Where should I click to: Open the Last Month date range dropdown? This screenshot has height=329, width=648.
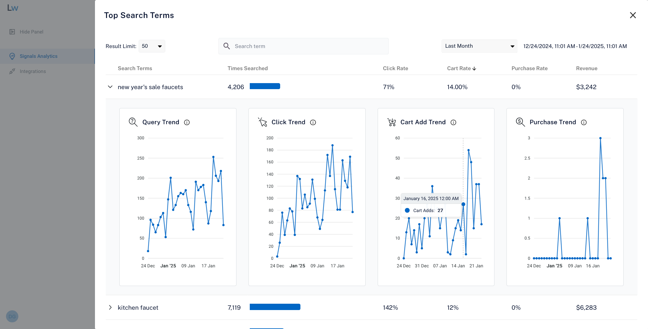pos(479,46)
